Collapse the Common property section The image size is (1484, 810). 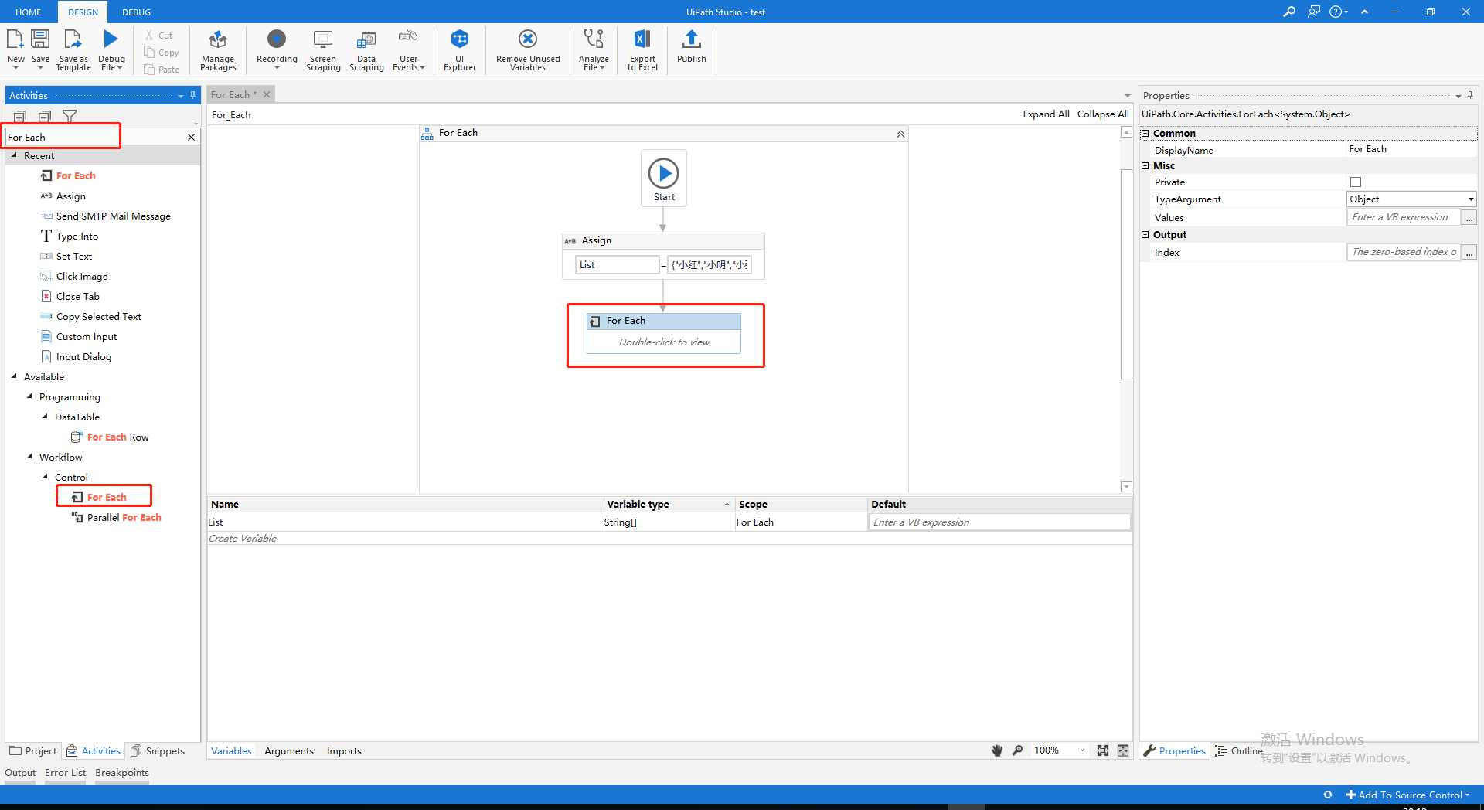1145,133
